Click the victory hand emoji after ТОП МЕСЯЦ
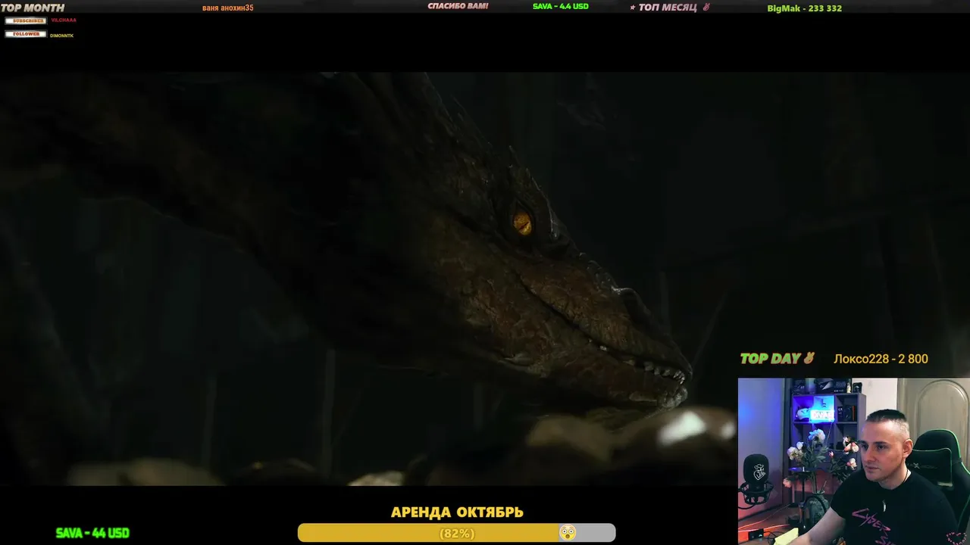Image resolution: width=970 pixels, height=545 pixels. 706,7
